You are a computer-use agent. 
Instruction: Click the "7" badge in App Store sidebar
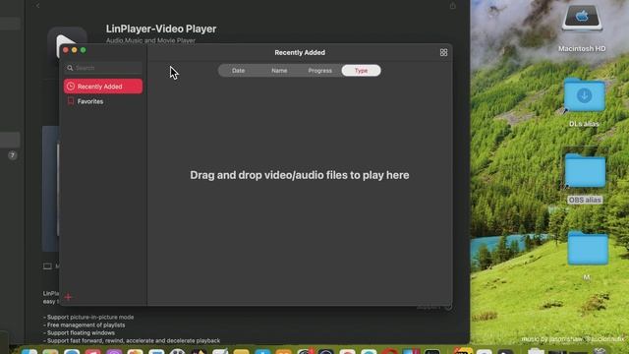coord(13,155)
